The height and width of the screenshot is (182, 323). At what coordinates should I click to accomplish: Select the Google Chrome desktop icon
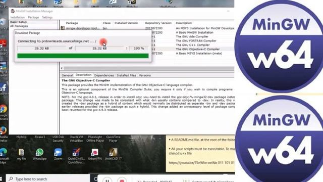click(x=4, y=109)
